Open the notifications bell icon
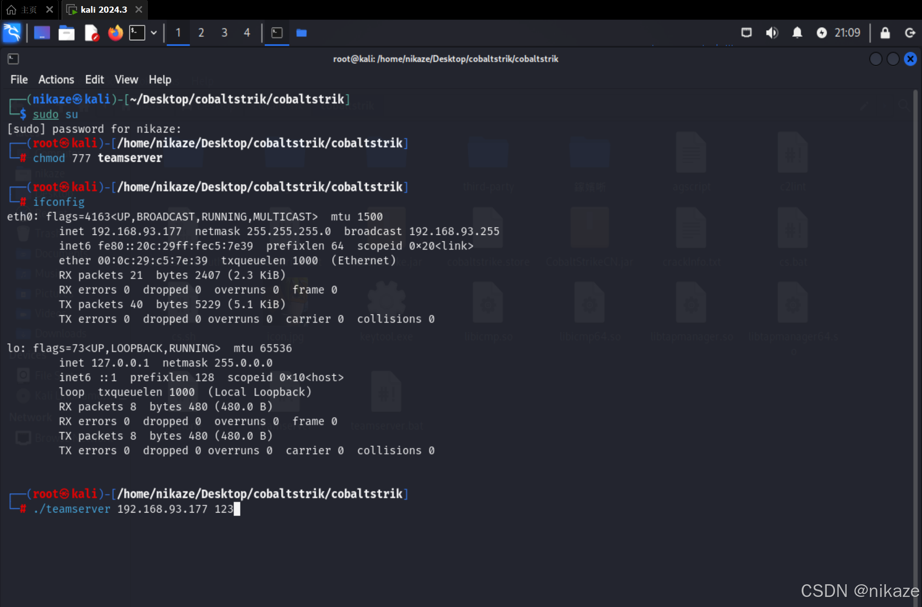The width and height of the screenshot is (922, 607). [797, 33]
